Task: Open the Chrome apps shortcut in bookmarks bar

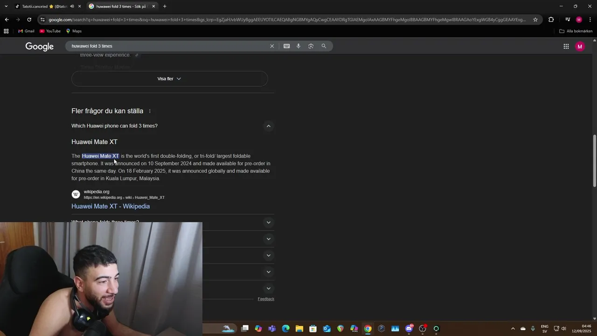Action: [x=6, y=31]
